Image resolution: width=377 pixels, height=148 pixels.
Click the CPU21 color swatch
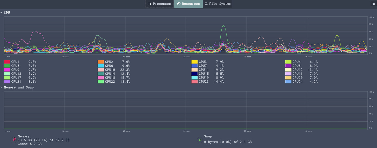click(x=7, y=82)
